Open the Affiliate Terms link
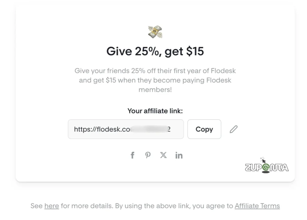Viewport: 307px width, 220px height. click(257, 206)
